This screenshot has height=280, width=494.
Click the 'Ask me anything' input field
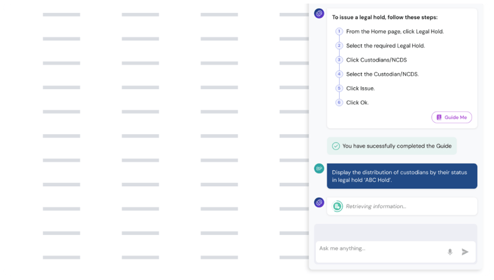(x=380, y=249)
